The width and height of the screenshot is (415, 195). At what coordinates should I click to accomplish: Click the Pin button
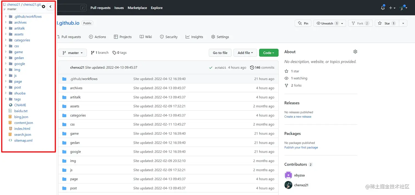click(303, 23)
